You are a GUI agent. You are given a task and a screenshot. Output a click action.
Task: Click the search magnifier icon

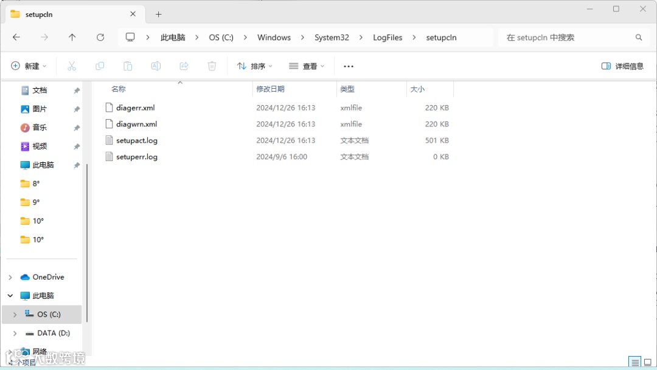[x=639, y=37]
